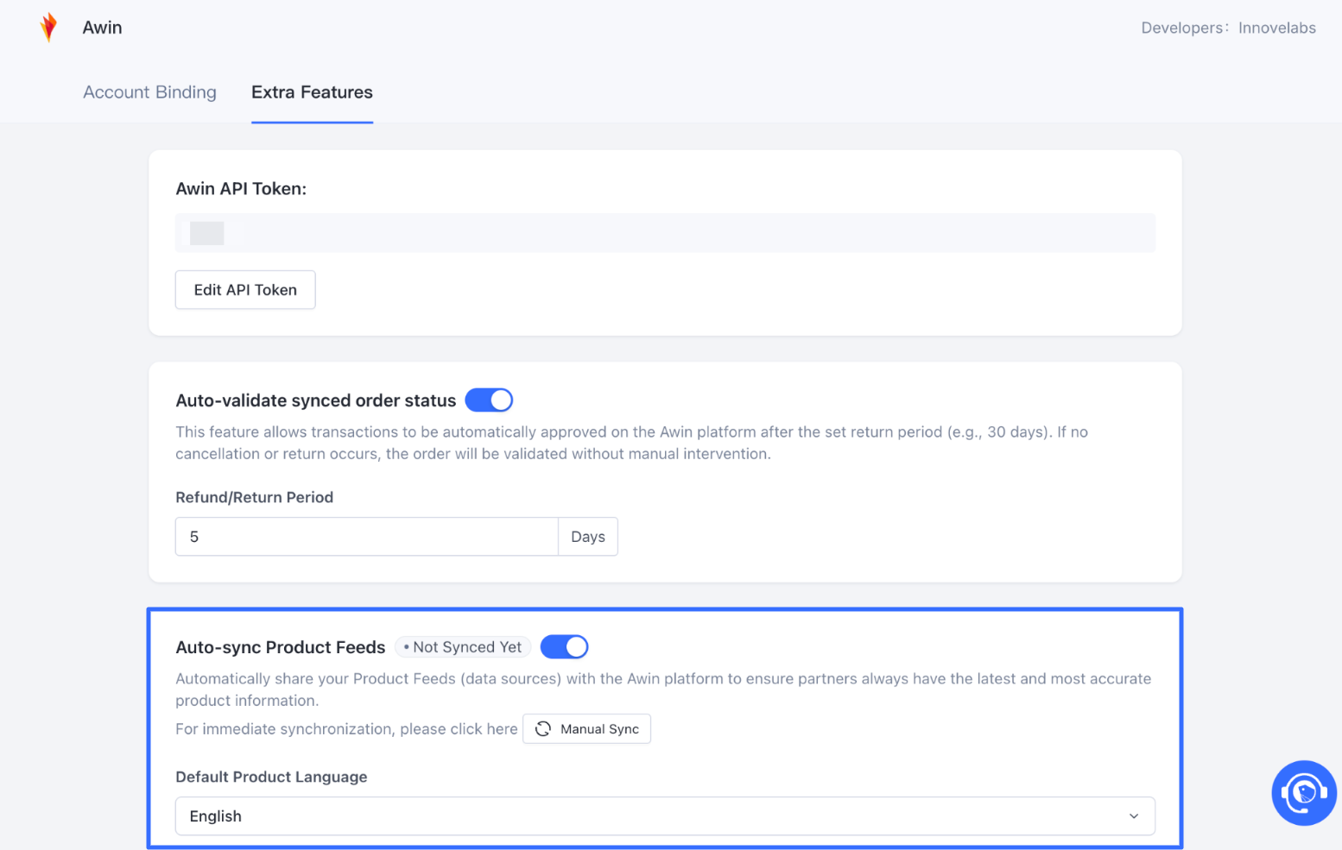Screen dimensions: 1342x850
Task: Select the Extra Features tab
Action: [312, 92]
